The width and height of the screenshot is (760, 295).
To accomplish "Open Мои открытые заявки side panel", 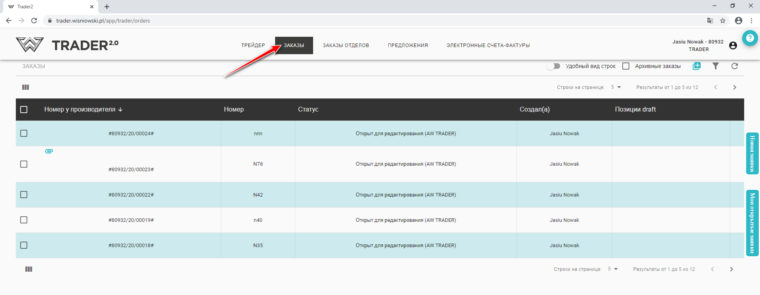I will (x=752, y=223).
